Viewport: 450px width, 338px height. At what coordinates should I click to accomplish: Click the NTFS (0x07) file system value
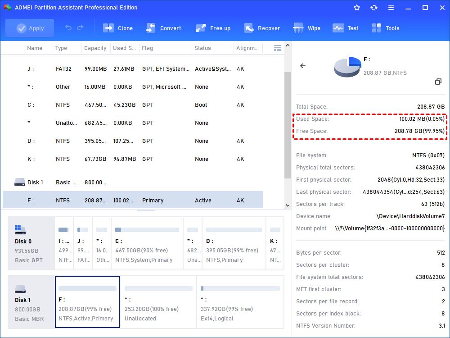(428, 155)
